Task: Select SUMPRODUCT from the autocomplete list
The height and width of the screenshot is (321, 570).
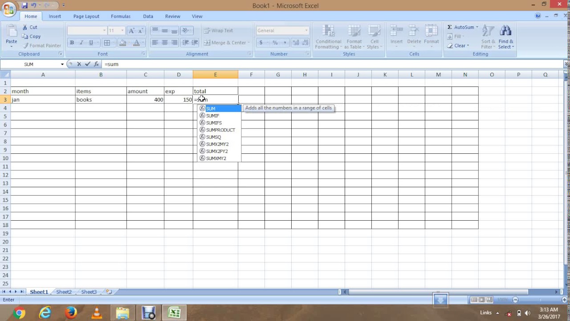Action: 220,130
